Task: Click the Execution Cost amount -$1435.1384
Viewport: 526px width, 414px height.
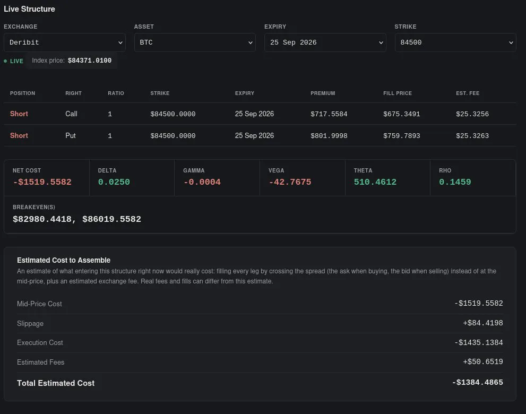Action: coord(479,342)
